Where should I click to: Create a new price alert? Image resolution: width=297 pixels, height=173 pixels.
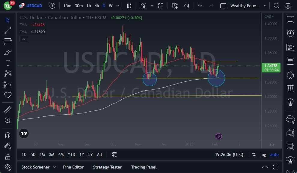175,6
